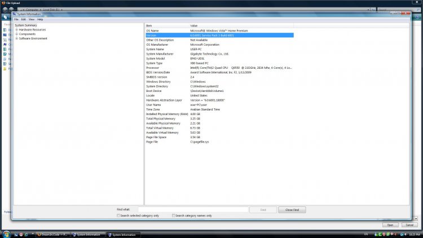Click Open button in File Upload dialog
Viewport: 423px width, 238px height.
[x=390, y=225]
